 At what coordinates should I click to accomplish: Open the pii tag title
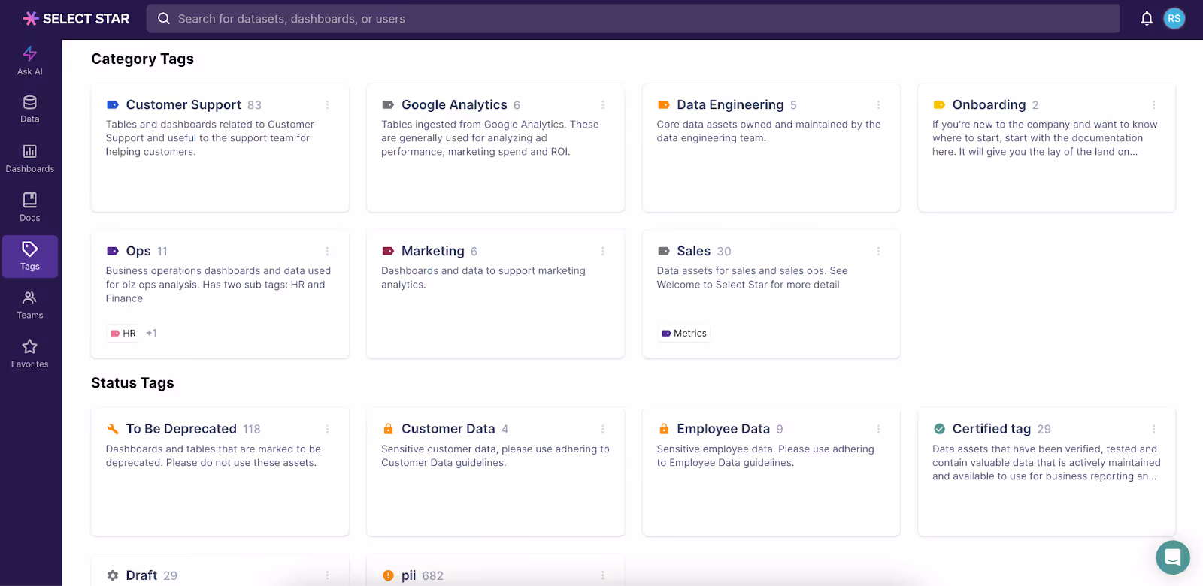[x=409, y=575]
